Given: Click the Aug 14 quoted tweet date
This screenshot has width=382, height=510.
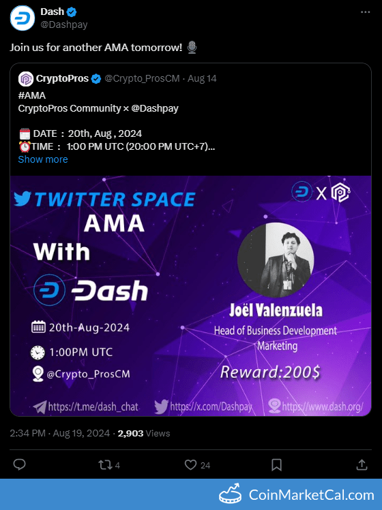Looking at the screenshot, I should click(202, 79).
